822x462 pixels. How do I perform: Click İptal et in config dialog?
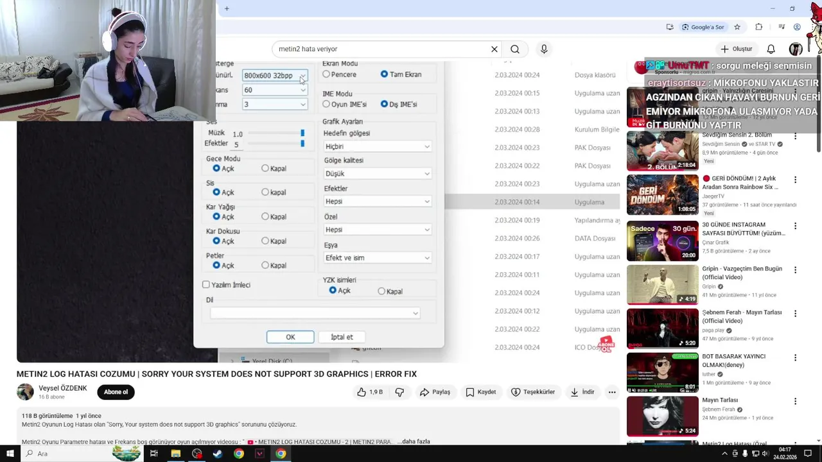342,337
